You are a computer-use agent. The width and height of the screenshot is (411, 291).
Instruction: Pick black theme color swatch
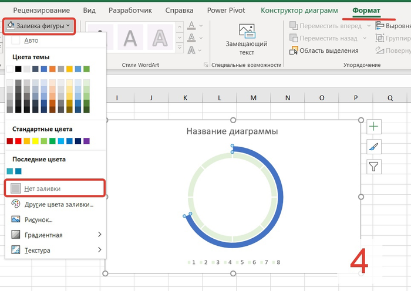[18, 69]
